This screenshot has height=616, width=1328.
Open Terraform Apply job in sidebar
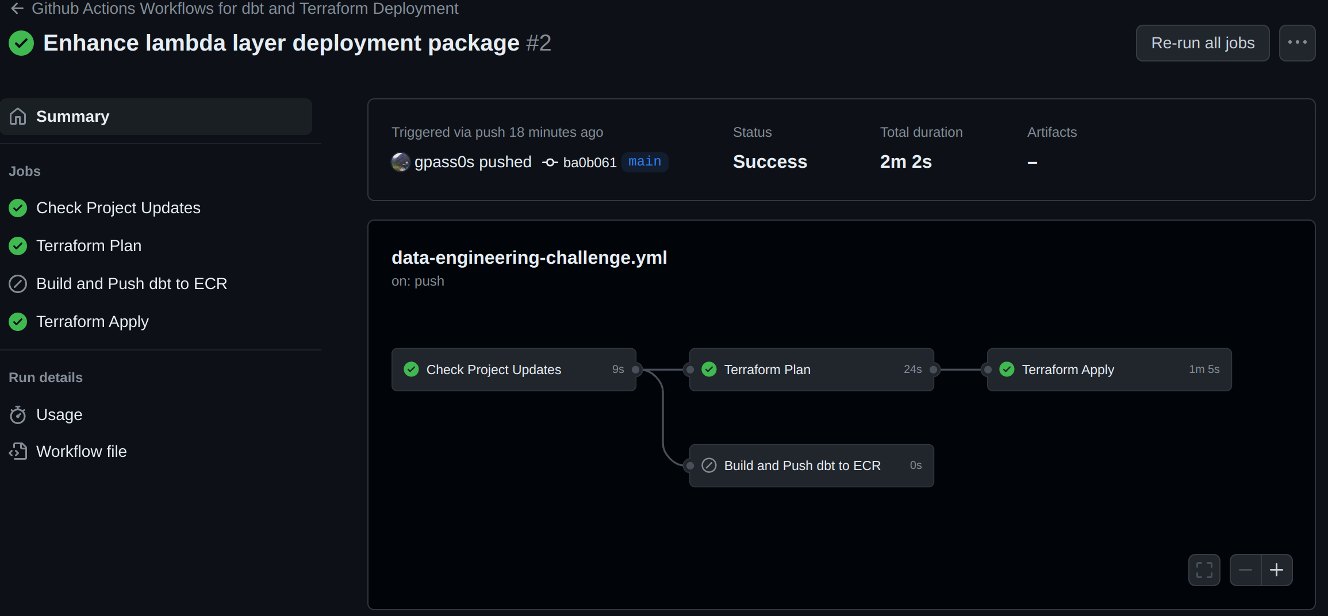[93, 322]
